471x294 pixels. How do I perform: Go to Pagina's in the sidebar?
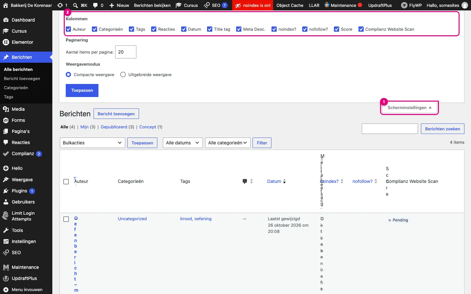tap(21, 131)
